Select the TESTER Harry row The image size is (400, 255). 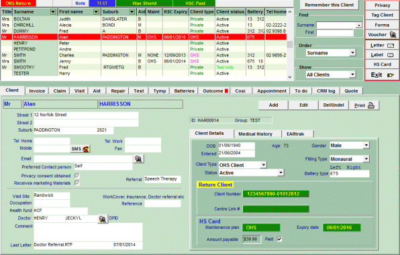144,73
